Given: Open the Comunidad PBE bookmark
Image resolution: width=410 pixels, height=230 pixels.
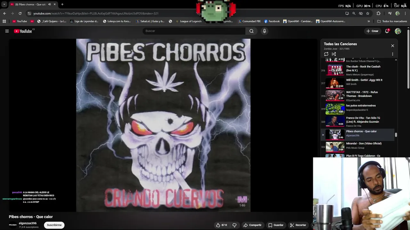Looking at the screenshot, I should pos(249,21).
